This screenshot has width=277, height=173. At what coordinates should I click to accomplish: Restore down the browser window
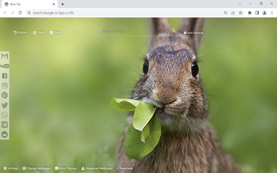[x=261, y=3]
